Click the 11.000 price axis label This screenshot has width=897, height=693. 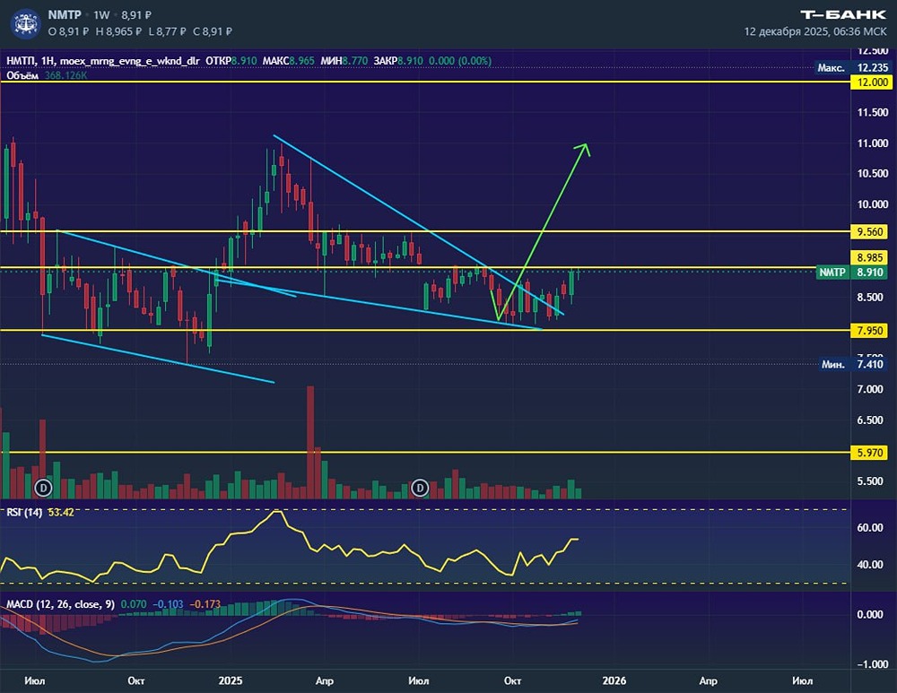(873, 143)
